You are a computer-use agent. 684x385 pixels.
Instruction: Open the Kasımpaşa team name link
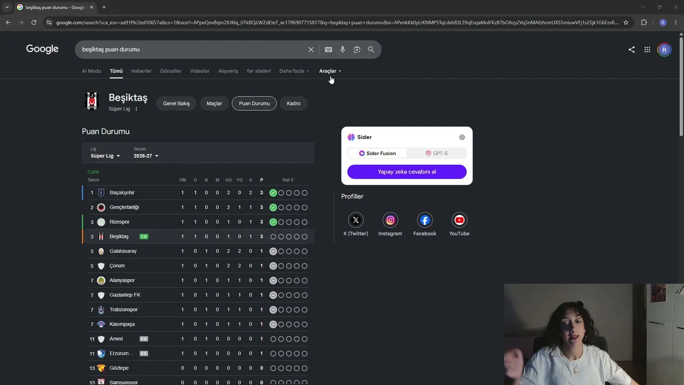122,324
